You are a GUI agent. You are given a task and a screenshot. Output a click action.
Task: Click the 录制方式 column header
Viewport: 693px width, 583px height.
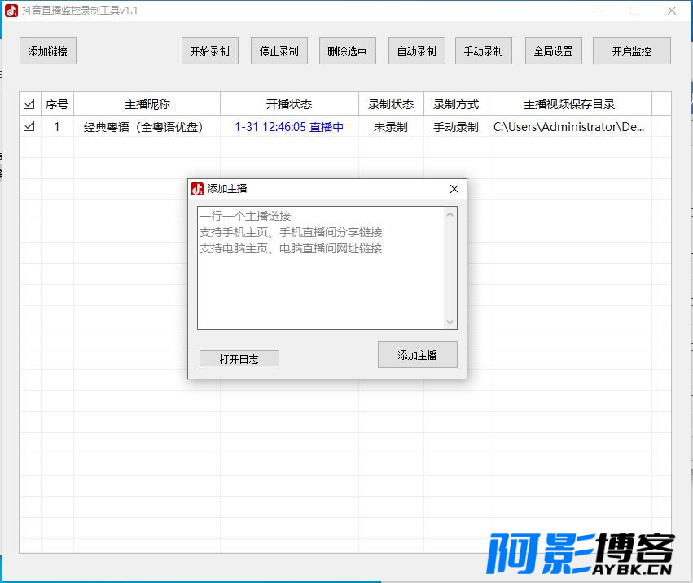click(x=456, y=104)
